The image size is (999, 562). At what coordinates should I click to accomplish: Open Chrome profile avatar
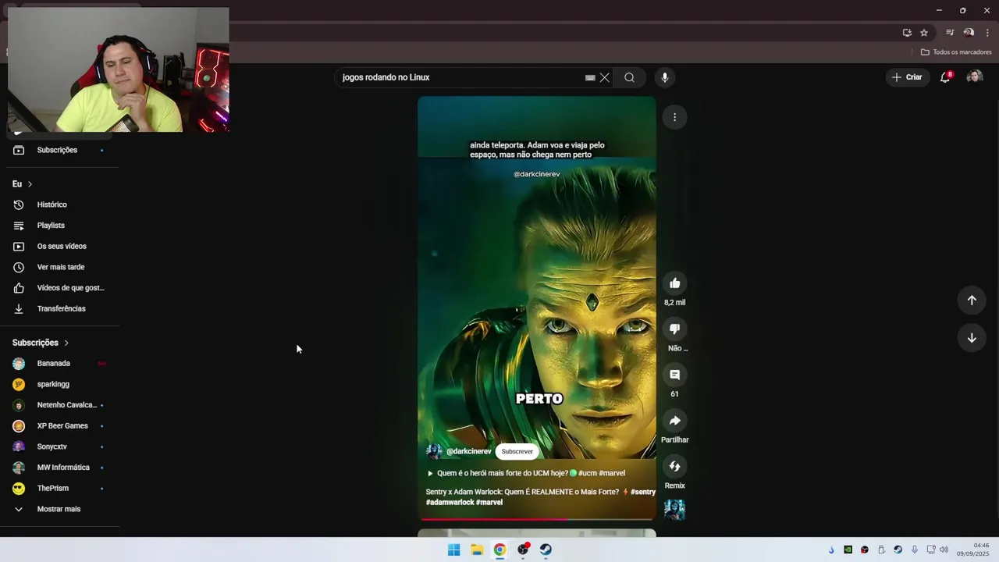click(969, 33)
